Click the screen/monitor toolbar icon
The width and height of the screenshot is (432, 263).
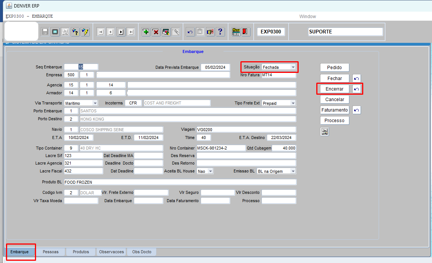(55, 32)
